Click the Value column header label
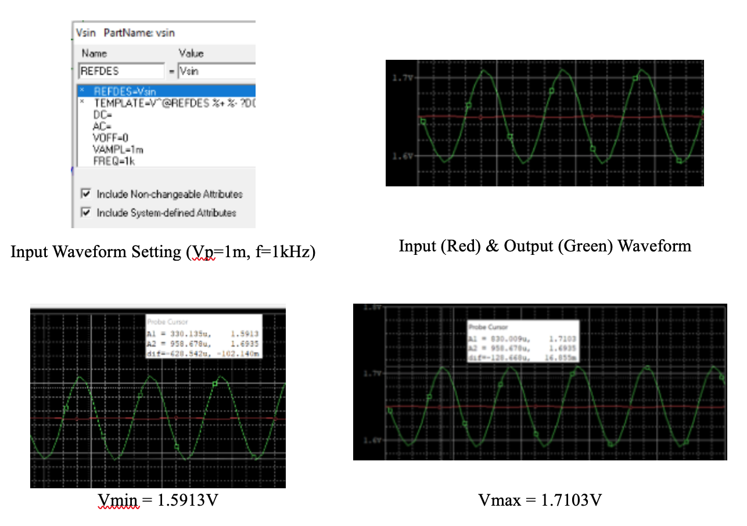The height and width of the screenshot is (526, 747). pos(191,53)
